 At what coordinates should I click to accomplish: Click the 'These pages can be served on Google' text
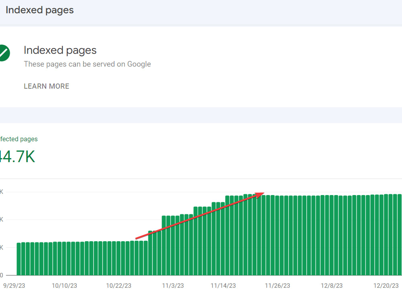point(87,64)
